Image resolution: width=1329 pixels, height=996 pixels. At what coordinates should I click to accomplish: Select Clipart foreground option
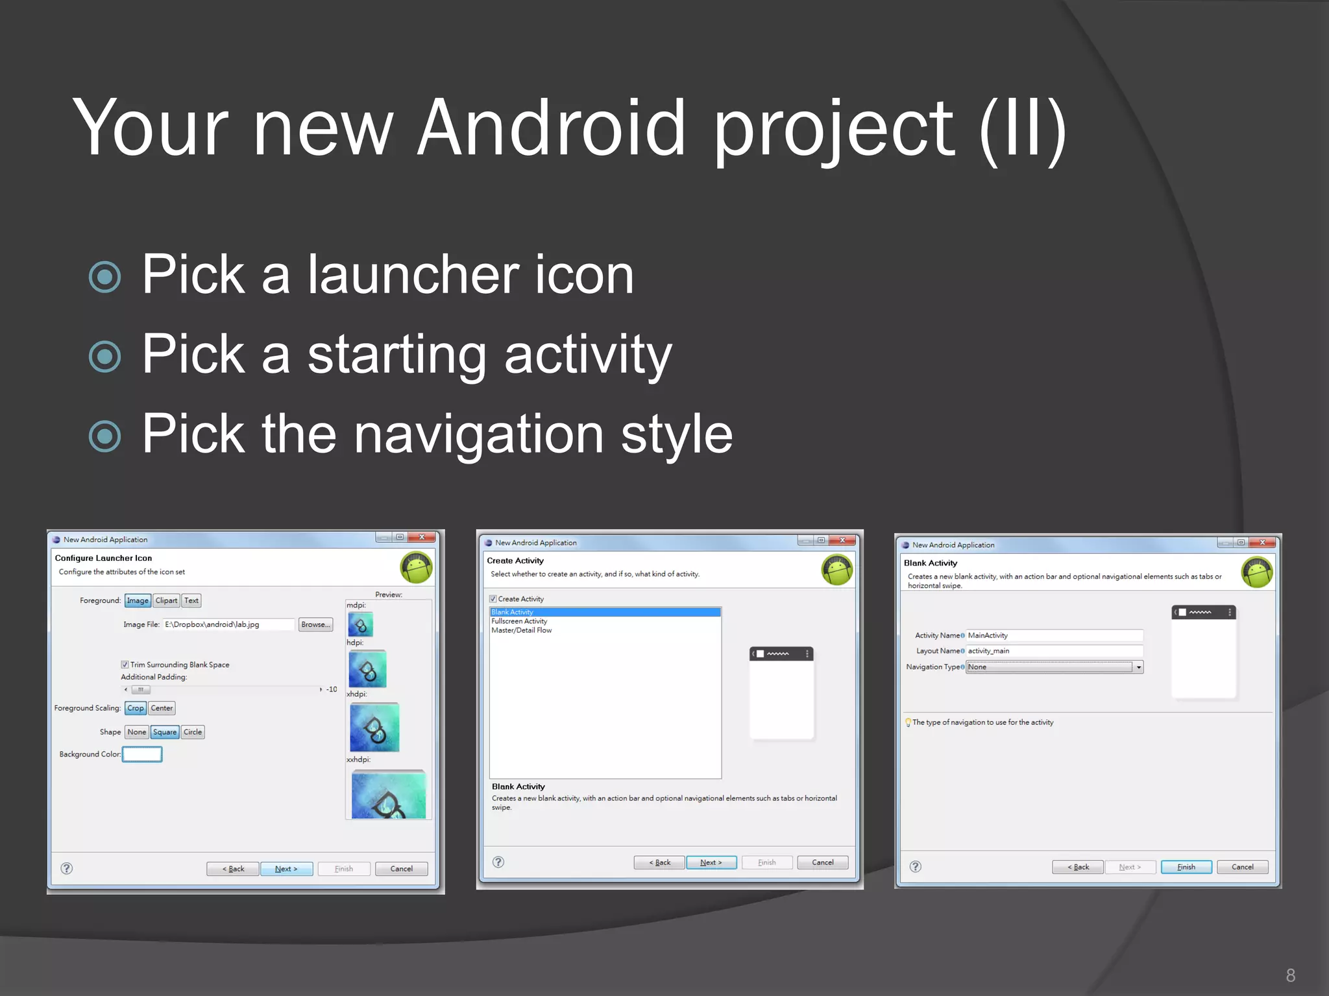point(166,600)
